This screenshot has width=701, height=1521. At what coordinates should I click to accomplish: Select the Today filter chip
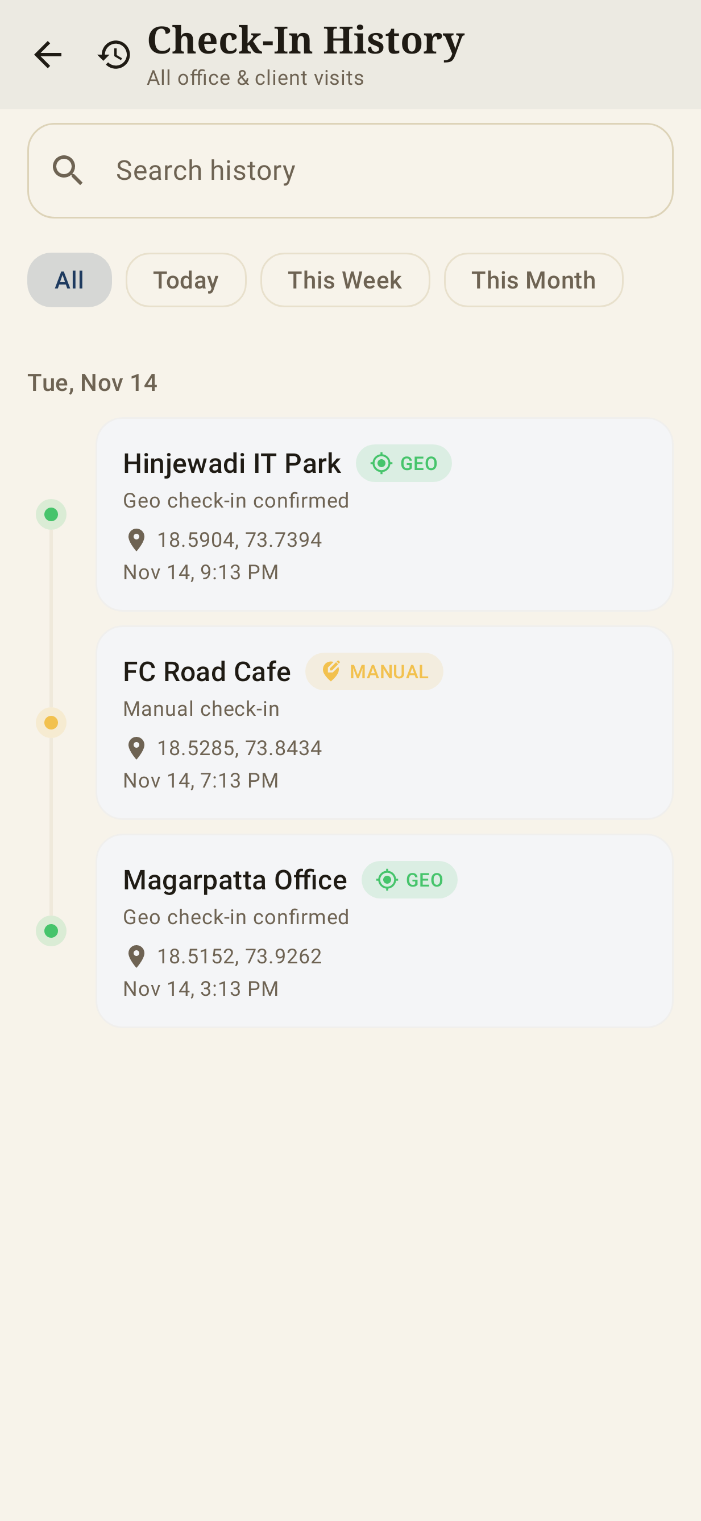[186, 280]
